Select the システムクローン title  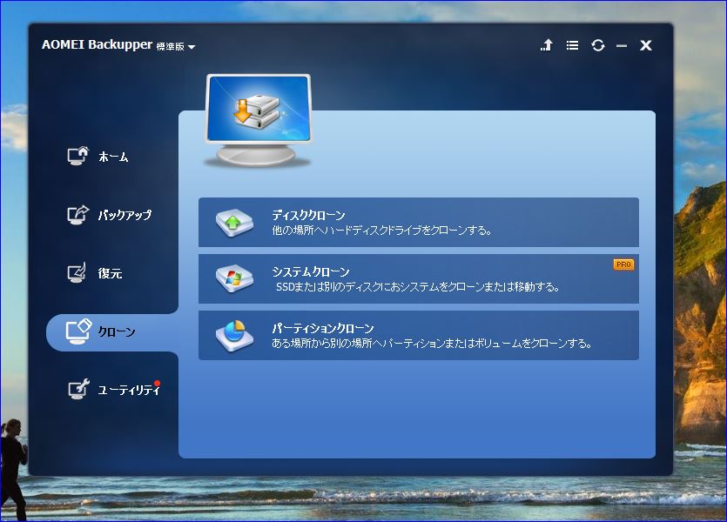(311, 271)
